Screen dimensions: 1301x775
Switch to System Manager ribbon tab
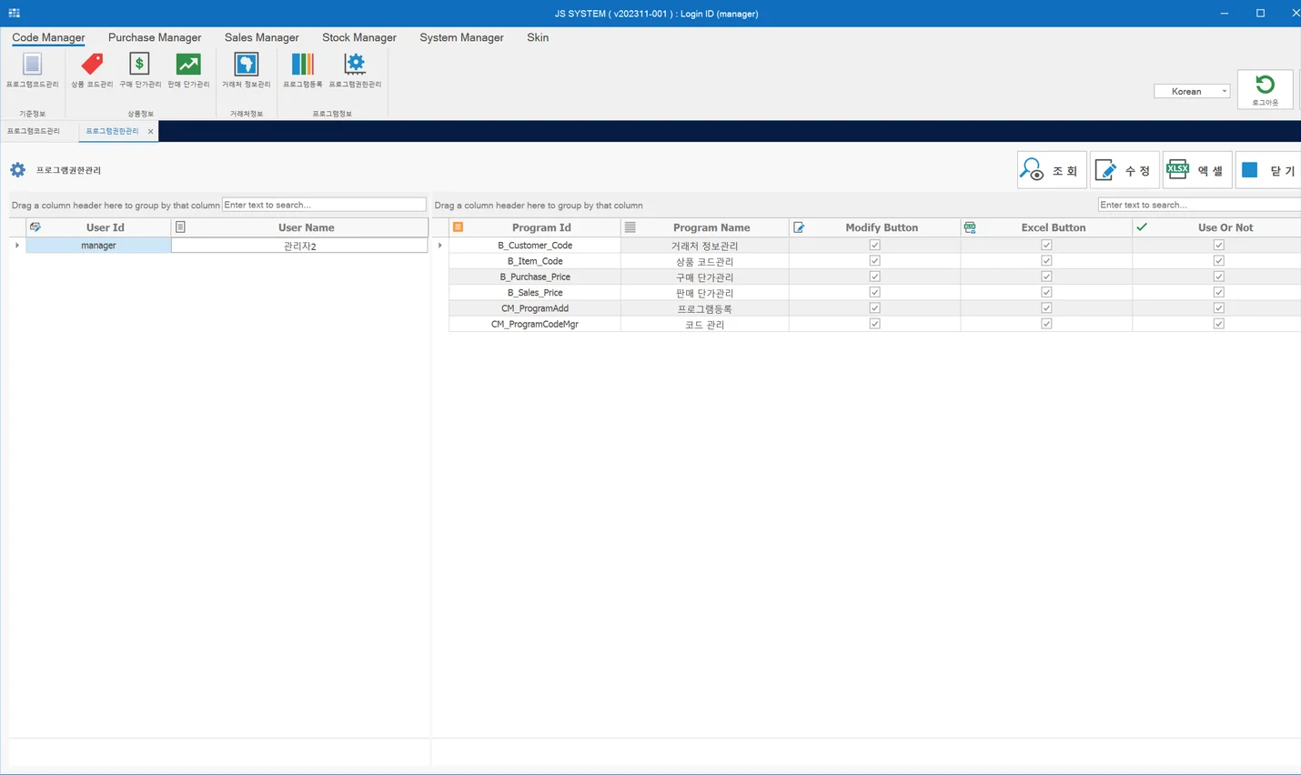[461, 37]
